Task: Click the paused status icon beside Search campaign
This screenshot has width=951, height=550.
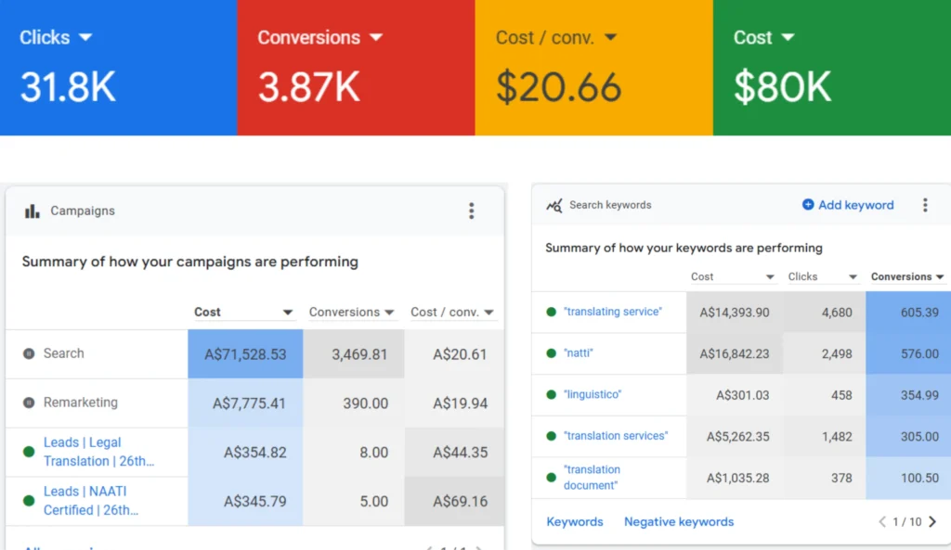Action: (29, 353)
